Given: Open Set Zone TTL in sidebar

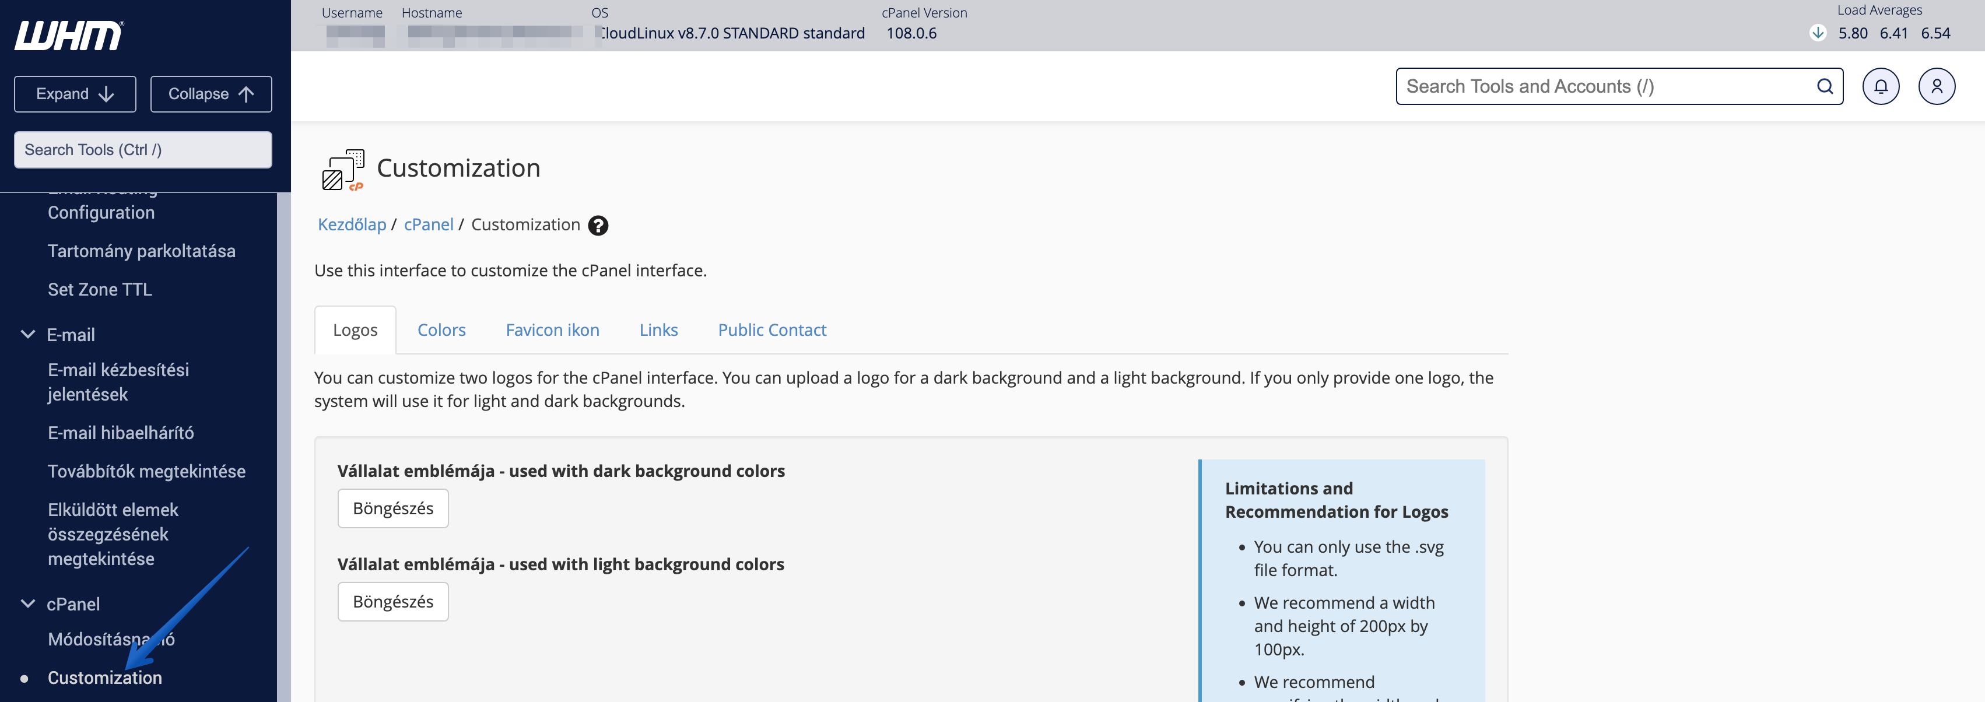Looking at the screenshot, I should (x=100, y=290).
